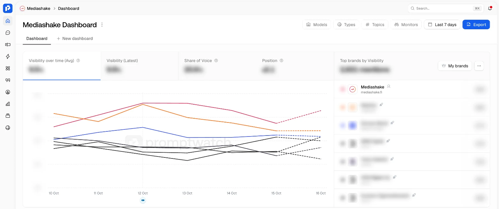Click the quotation marks sidebar icon
499x209 pixels.
pos(8,80)
